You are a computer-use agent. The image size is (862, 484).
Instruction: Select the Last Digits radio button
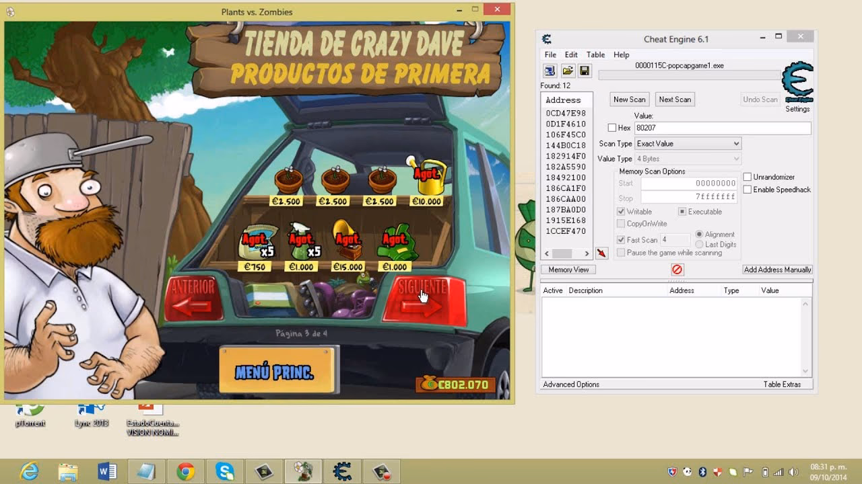pos(699,245)
